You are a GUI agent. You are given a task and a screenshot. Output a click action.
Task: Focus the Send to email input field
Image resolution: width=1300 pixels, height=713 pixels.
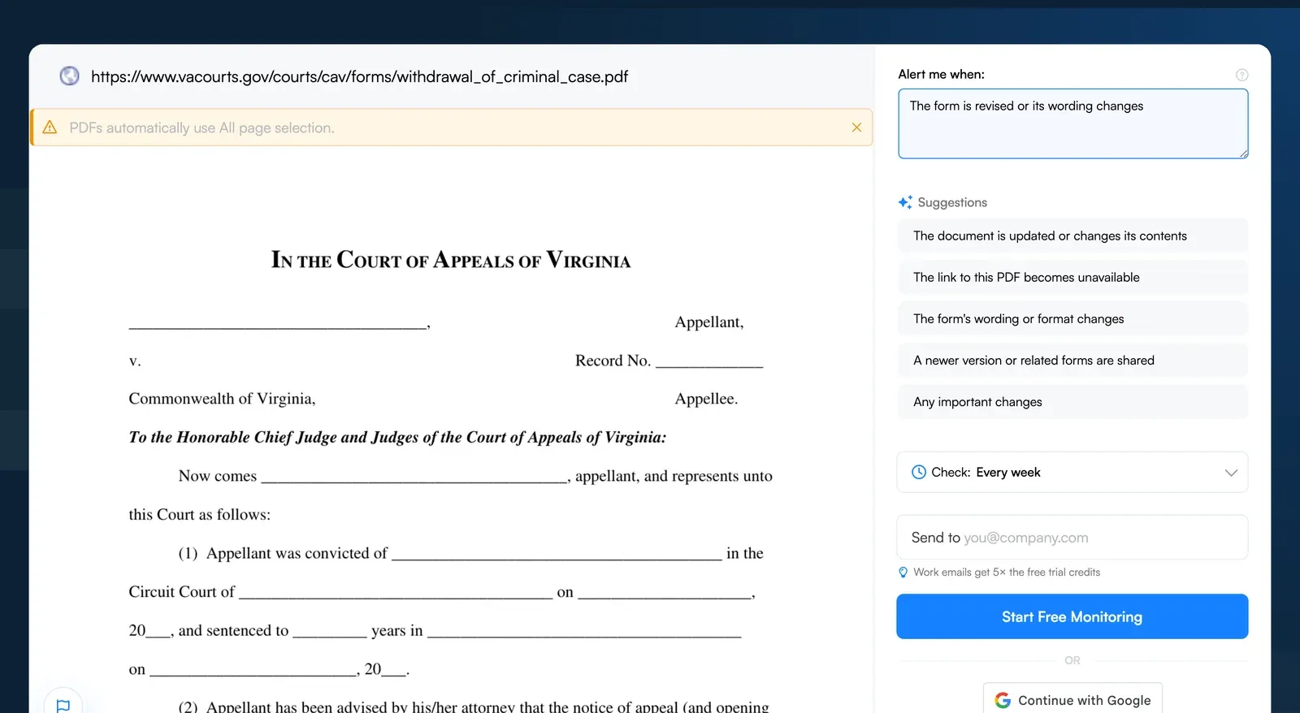(x=1072, y=538)
